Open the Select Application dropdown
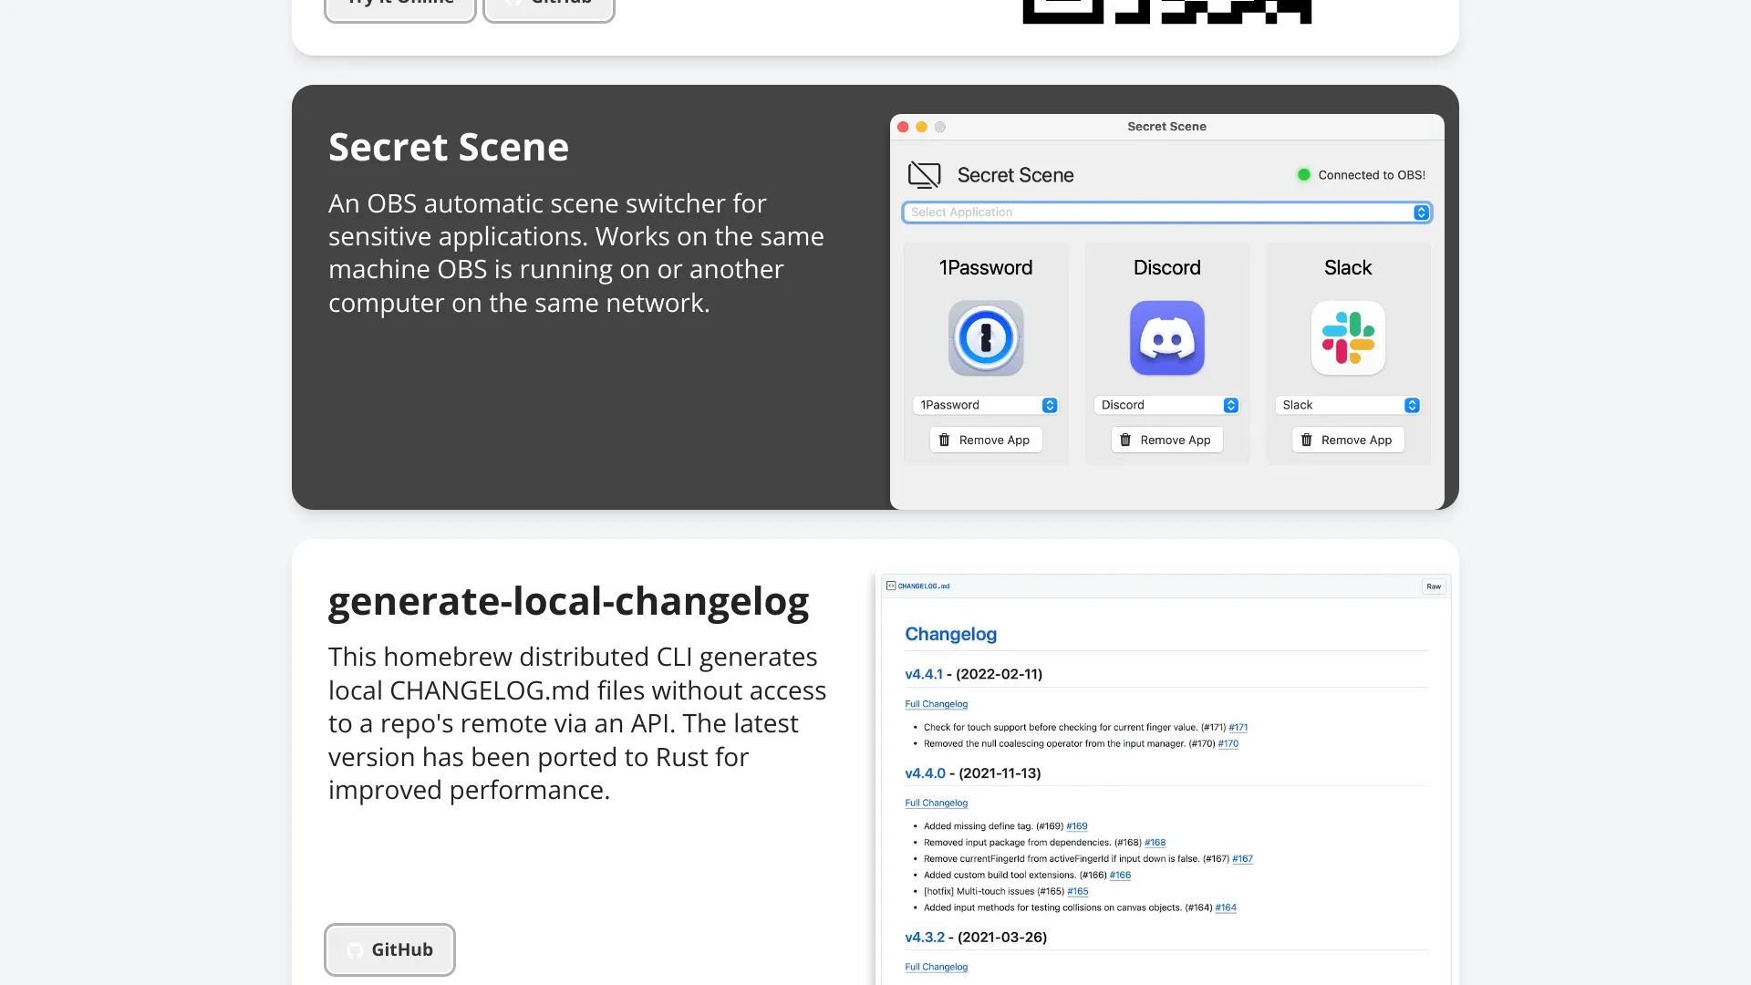This screenshot has height=985, width=1751. click(x=1166, y=213)
